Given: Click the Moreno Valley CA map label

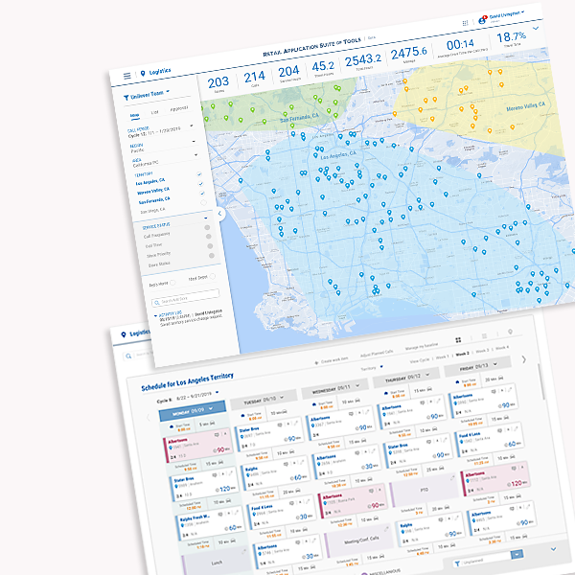Looking at the screenshot, I should pyautogui.click(x=525, y=106).
